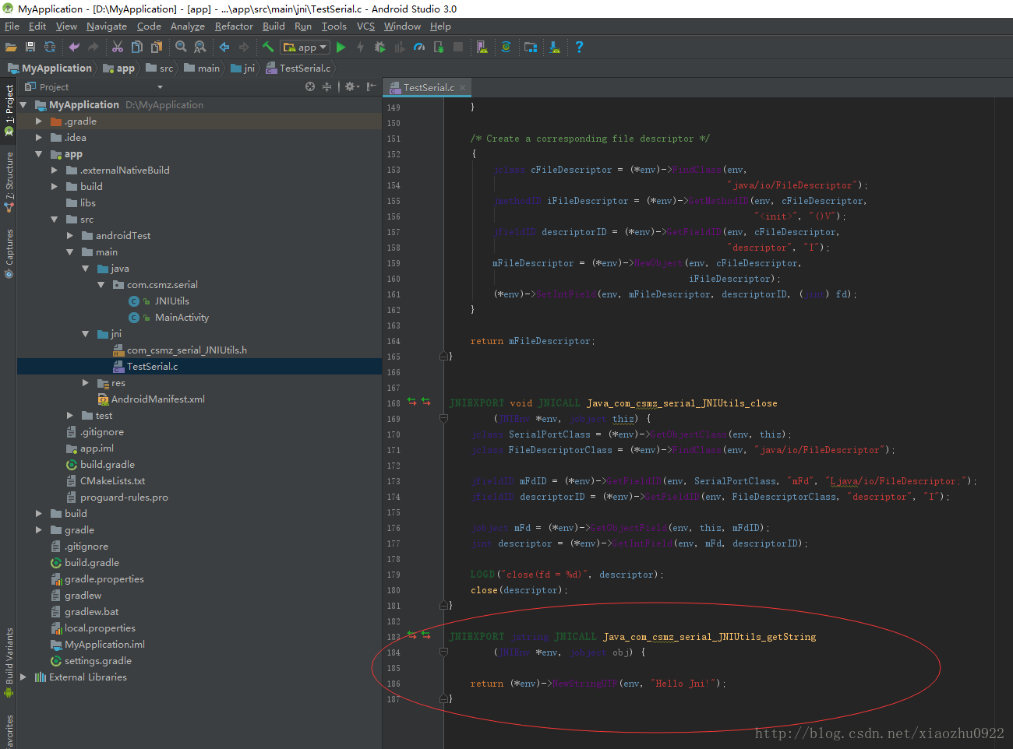This screenshot has height=749, width=1013.
Task: Click the Attach debugger to process icon
Action: point(439,47)
